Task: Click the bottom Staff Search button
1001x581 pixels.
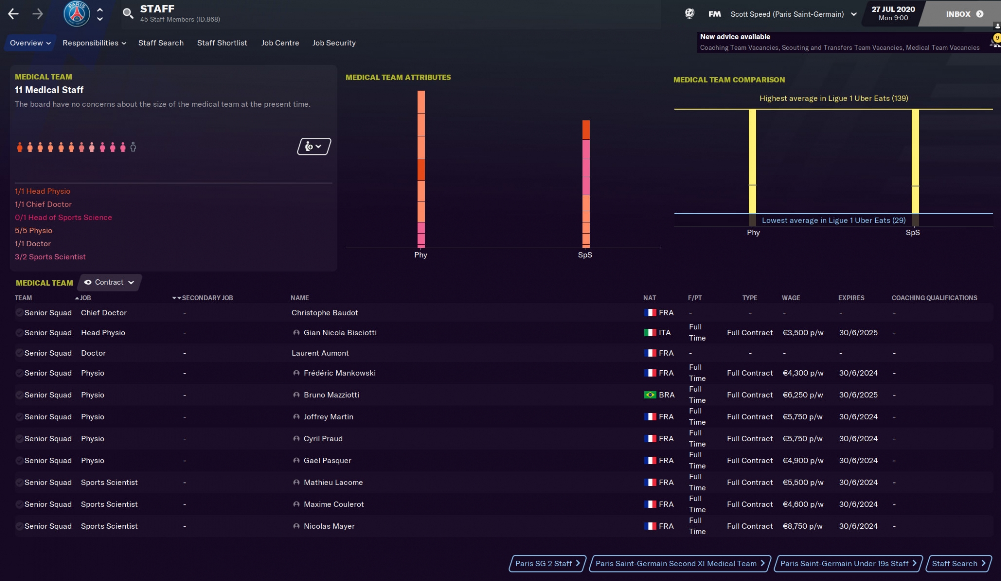Action: pos(959,564)
